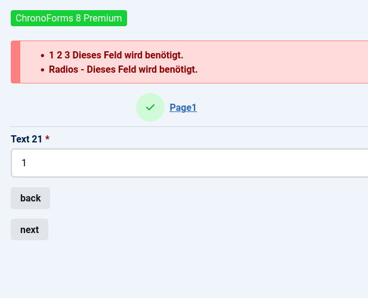Click the word Radios in the error list
The image size is (368, 298).
(63, 70)
